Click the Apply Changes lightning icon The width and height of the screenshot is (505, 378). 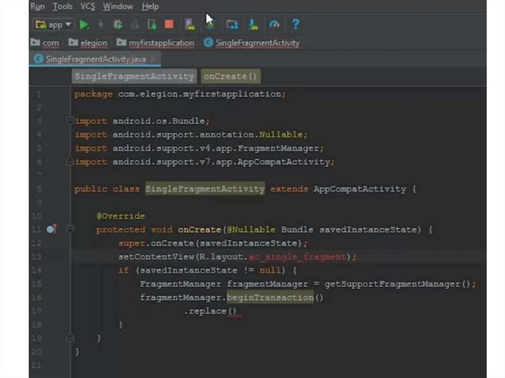pos(101,24)
